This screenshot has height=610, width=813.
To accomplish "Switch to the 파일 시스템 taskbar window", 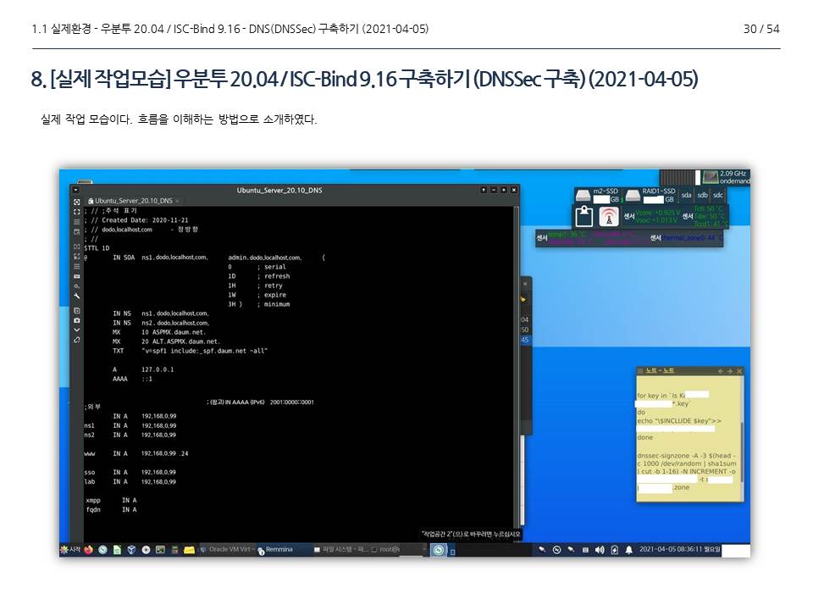I will 340,549.
